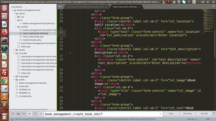
Task: Collapse the partials folder
Action: (16, 27)
